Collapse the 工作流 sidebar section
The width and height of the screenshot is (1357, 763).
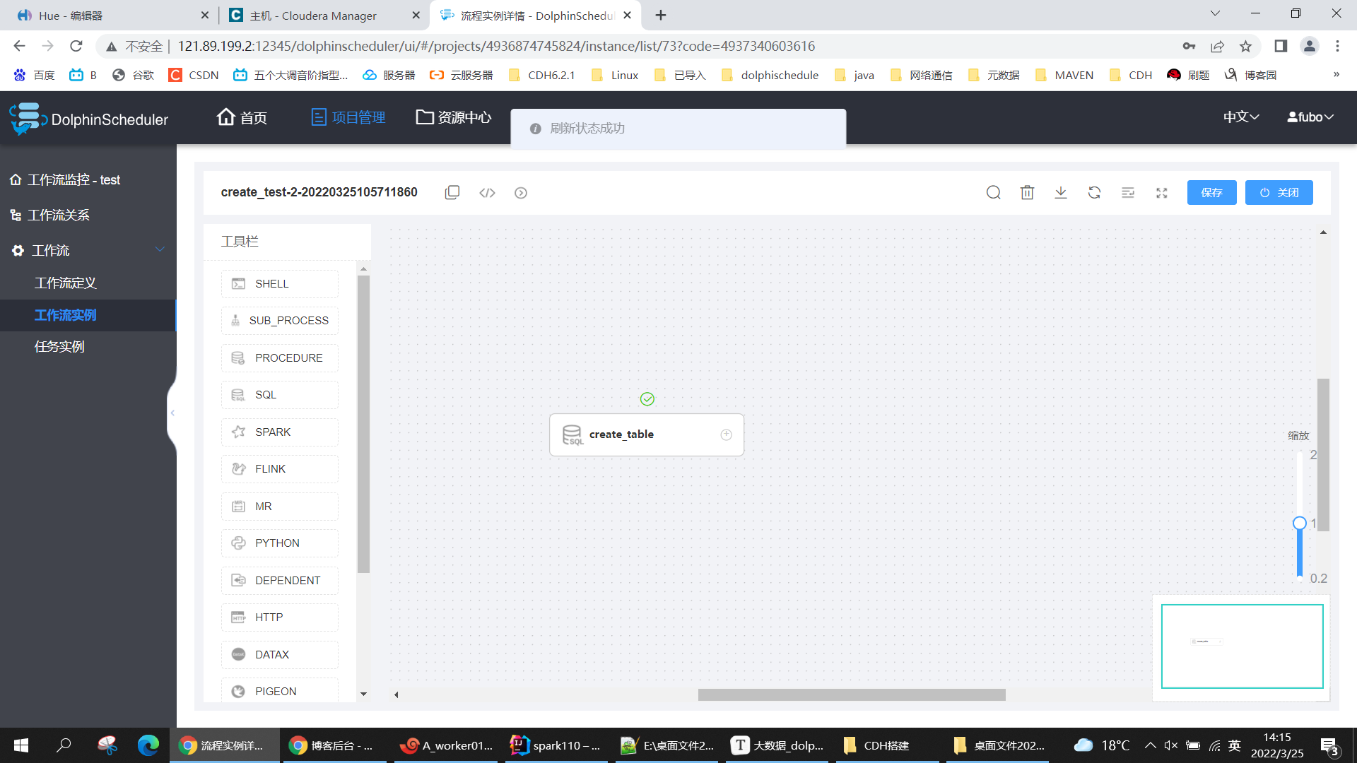click(x=160, y=249)
